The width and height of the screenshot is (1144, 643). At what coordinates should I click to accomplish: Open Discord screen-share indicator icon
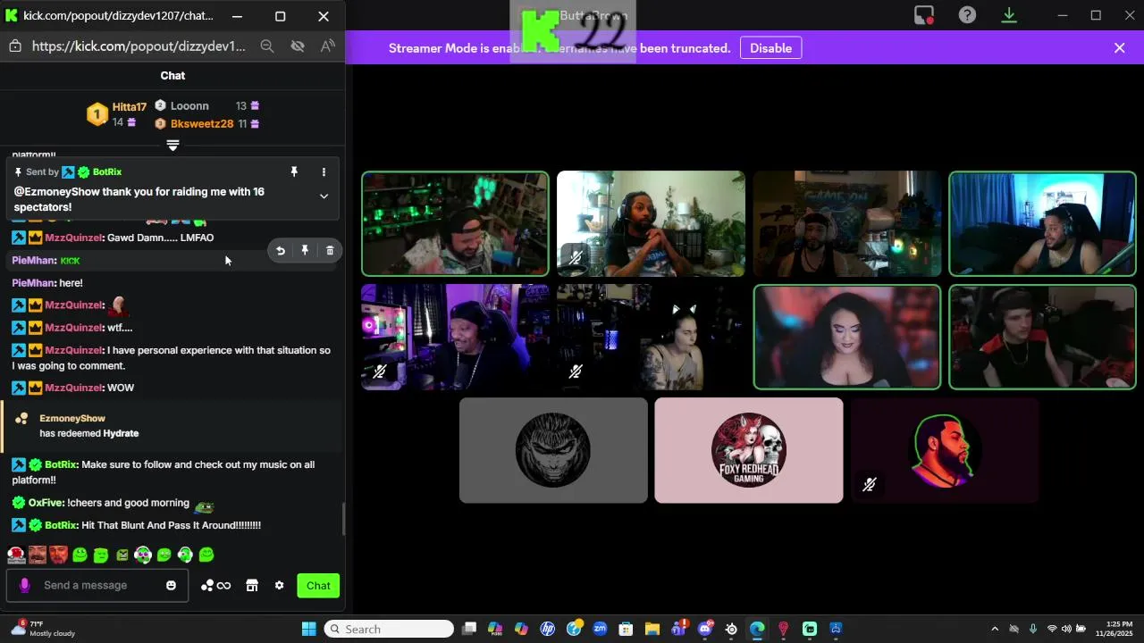(924, 15)
